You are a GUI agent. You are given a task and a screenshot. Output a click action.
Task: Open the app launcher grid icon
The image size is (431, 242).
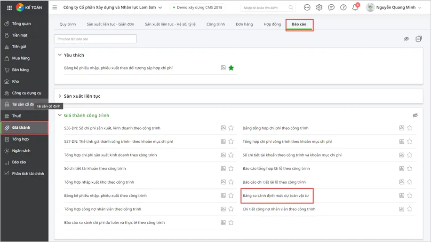[x=9, y=8]
